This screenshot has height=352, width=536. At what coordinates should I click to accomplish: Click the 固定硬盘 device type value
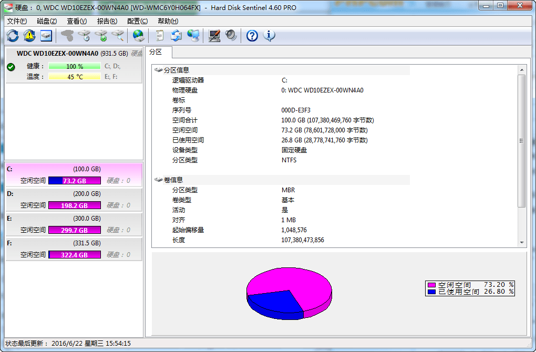pos(294,150)
